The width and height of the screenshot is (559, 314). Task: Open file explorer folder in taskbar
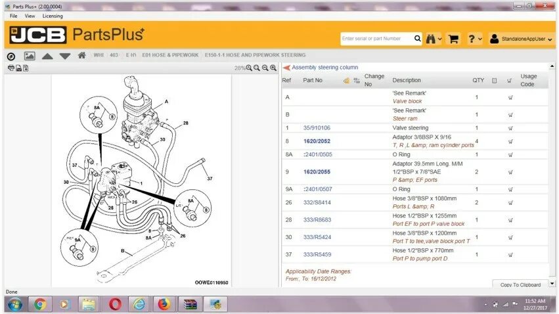(88, 305)
